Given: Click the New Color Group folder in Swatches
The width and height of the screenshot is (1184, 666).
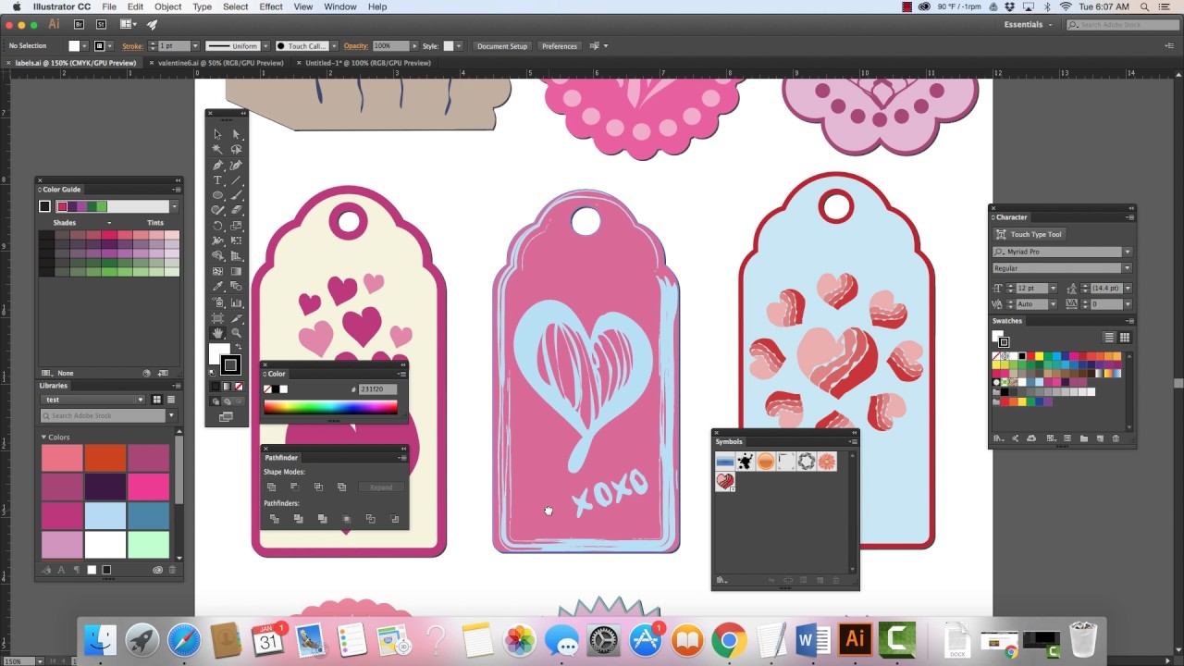Looking at the screenshot, I should click(x=1083, y=438).
